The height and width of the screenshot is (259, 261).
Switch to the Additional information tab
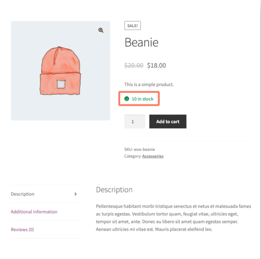(x=34, y=212)
